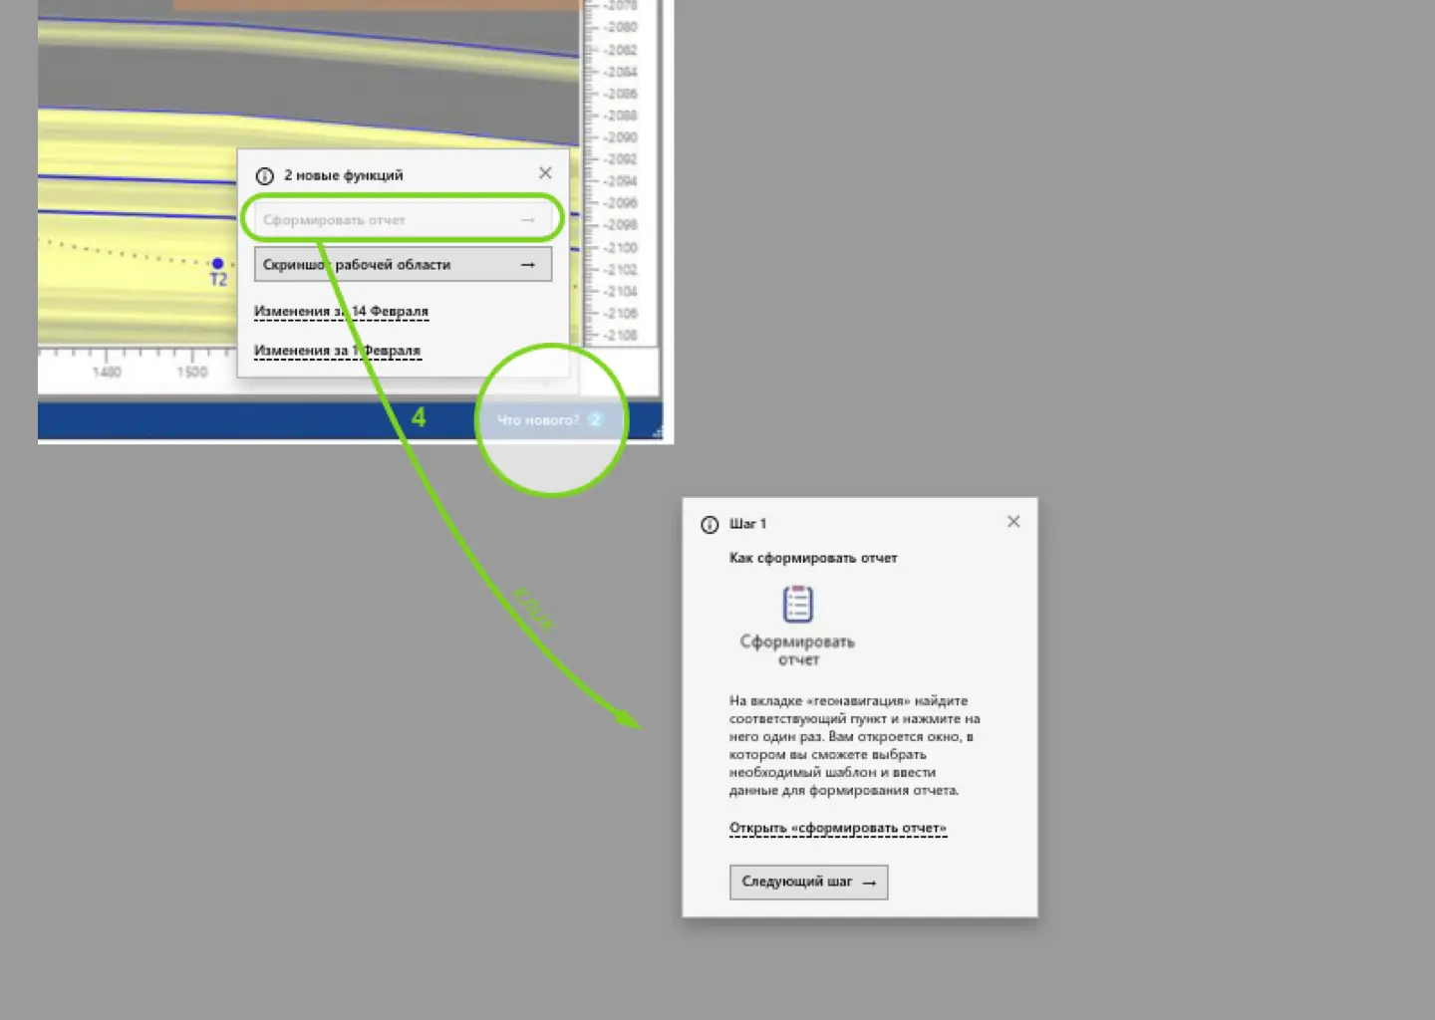Open the 'Изменения за 1 Февраля' link

(337, 351)
